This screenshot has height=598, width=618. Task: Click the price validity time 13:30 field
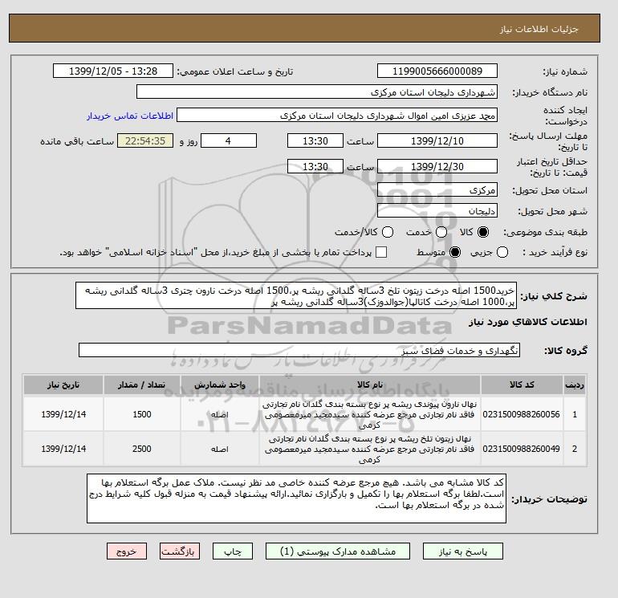[x=315, y=166]
